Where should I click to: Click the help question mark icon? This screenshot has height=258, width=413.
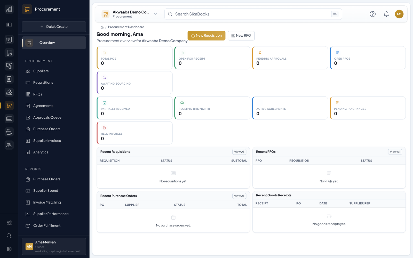click(x=372, y=14)
